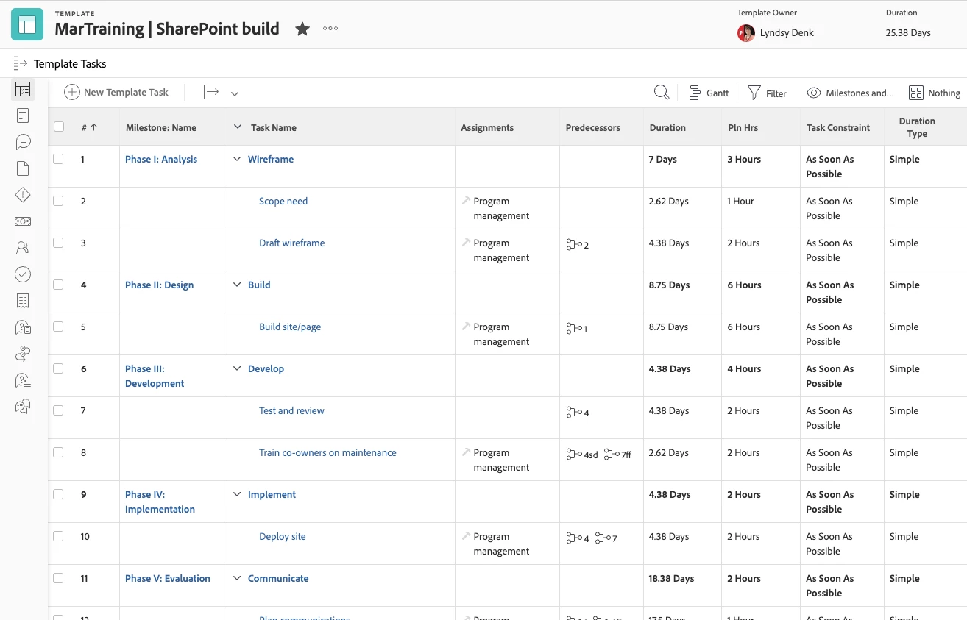
Task: Open the Test and review task link
Action: [x=291, y=410]
